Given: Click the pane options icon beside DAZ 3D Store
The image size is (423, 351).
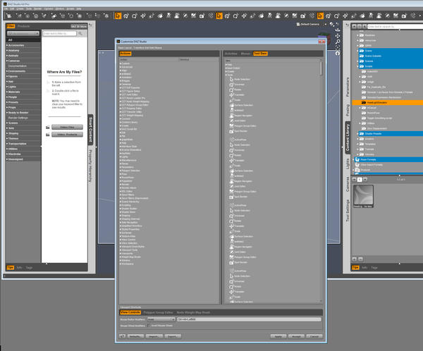Looking at the screenshot, I should click(91, 25).
